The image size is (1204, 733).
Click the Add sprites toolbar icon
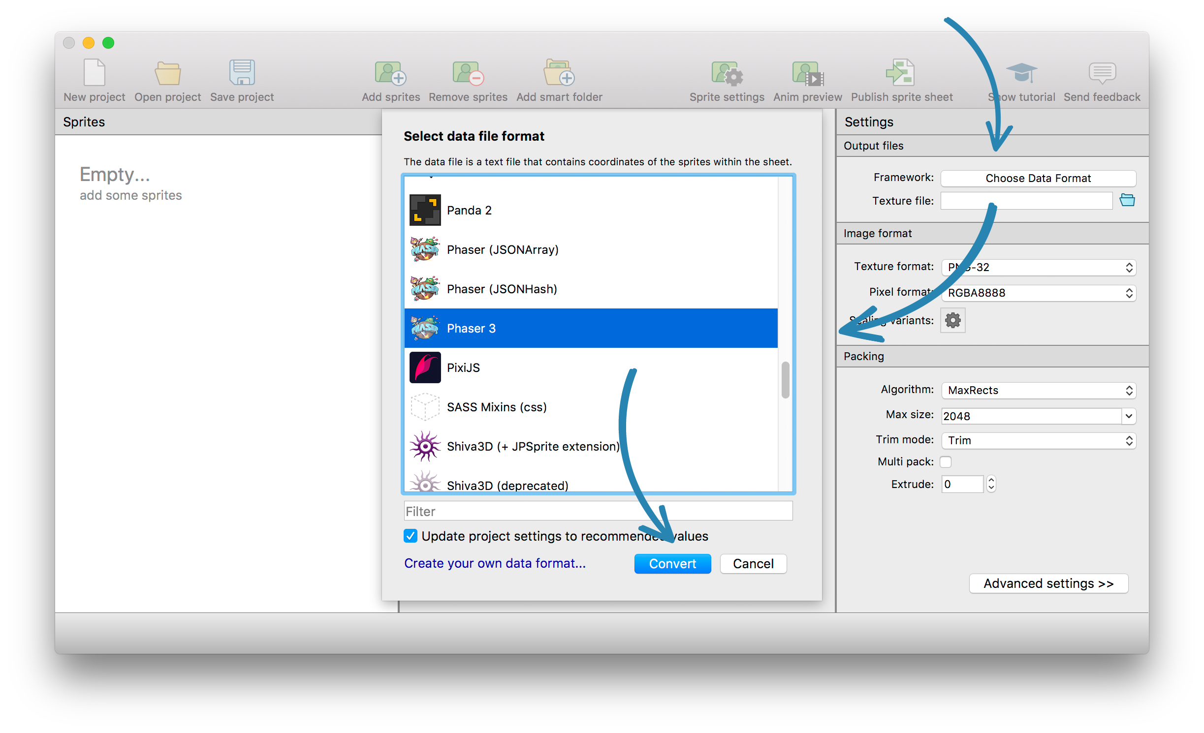(x=390, y=74)
